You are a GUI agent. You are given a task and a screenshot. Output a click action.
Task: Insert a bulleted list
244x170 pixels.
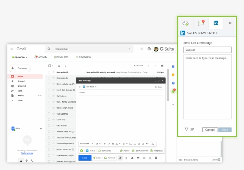134,144
